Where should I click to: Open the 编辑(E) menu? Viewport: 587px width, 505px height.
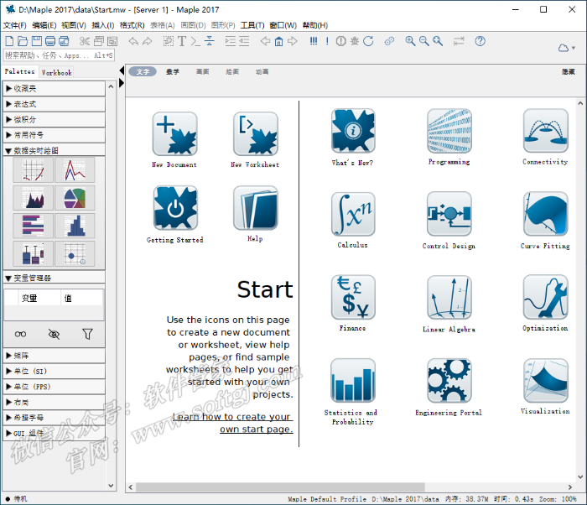pos(44,25)
